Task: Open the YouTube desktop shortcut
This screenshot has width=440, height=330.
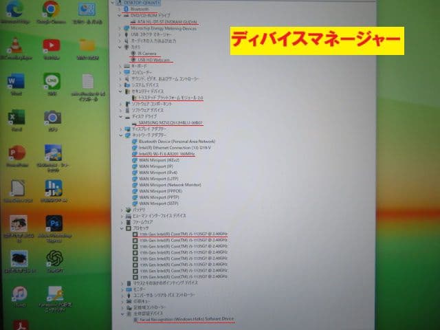Action: click(x=52, y=47)
